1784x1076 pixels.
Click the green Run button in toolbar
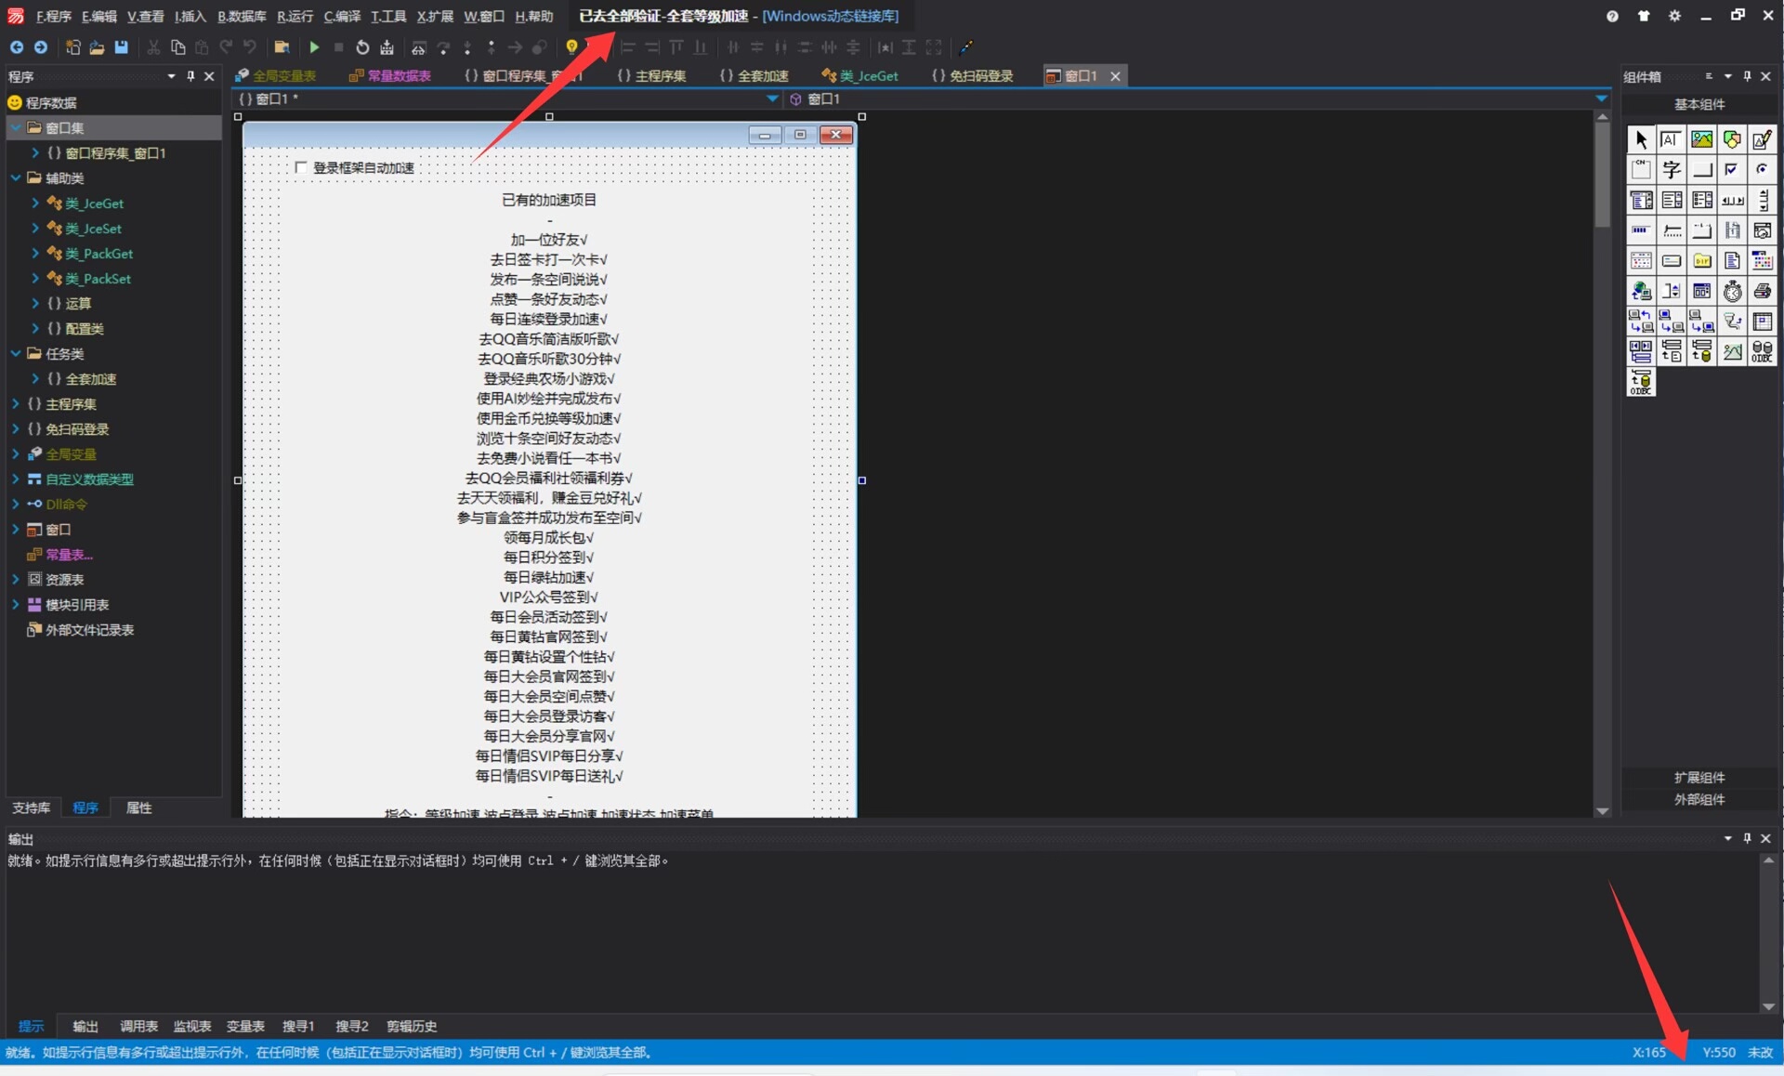314,47
